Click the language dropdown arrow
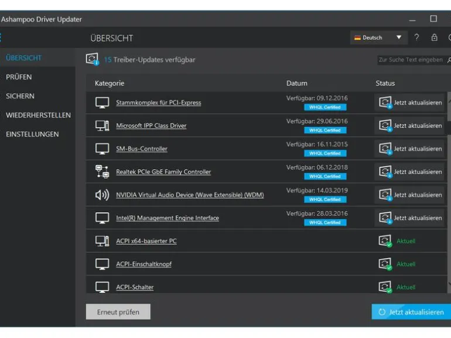The height and width of the screenshot is (338, 451). pos(399,37)
